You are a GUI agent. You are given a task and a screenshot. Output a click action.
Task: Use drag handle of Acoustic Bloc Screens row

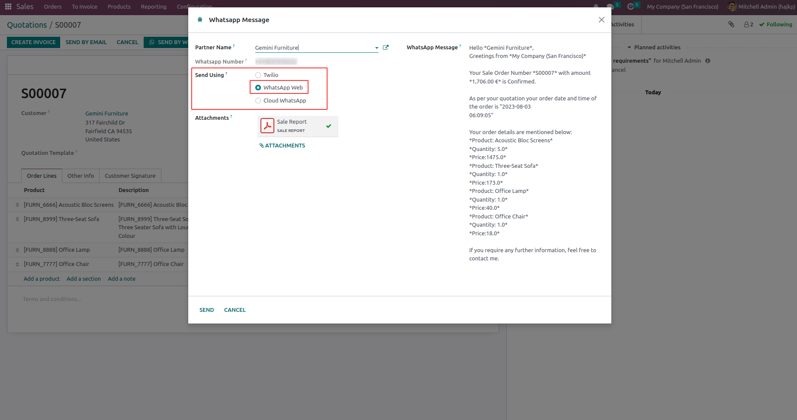click(x=17, y=205)
